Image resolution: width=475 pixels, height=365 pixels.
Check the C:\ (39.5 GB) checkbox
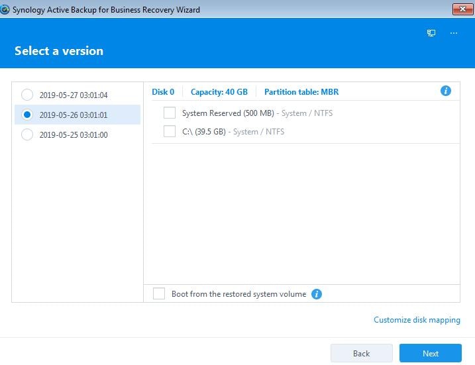(x=170, y=131)
